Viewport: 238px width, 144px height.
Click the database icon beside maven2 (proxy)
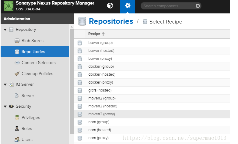(x=80, y=114)
